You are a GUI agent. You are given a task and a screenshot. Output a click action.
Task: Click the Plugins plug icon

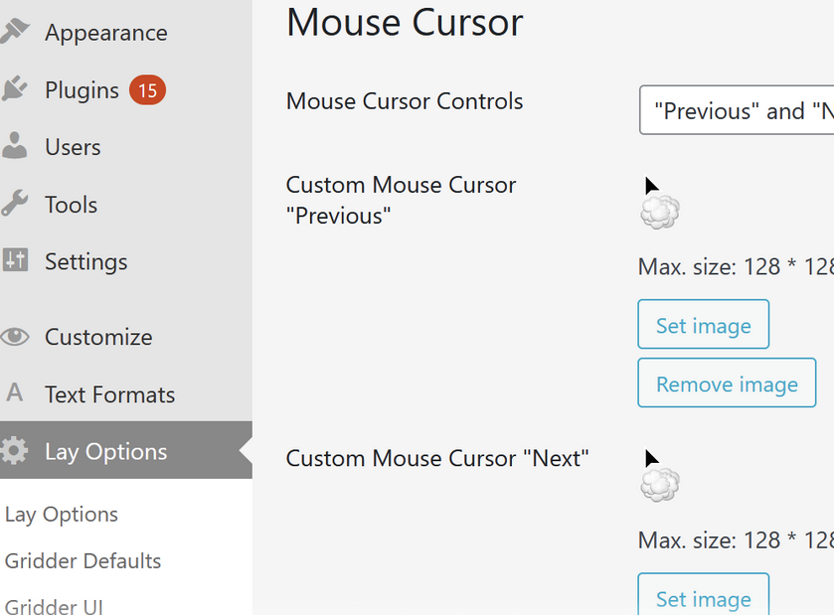pyautogui.click(x=14, y=89)
